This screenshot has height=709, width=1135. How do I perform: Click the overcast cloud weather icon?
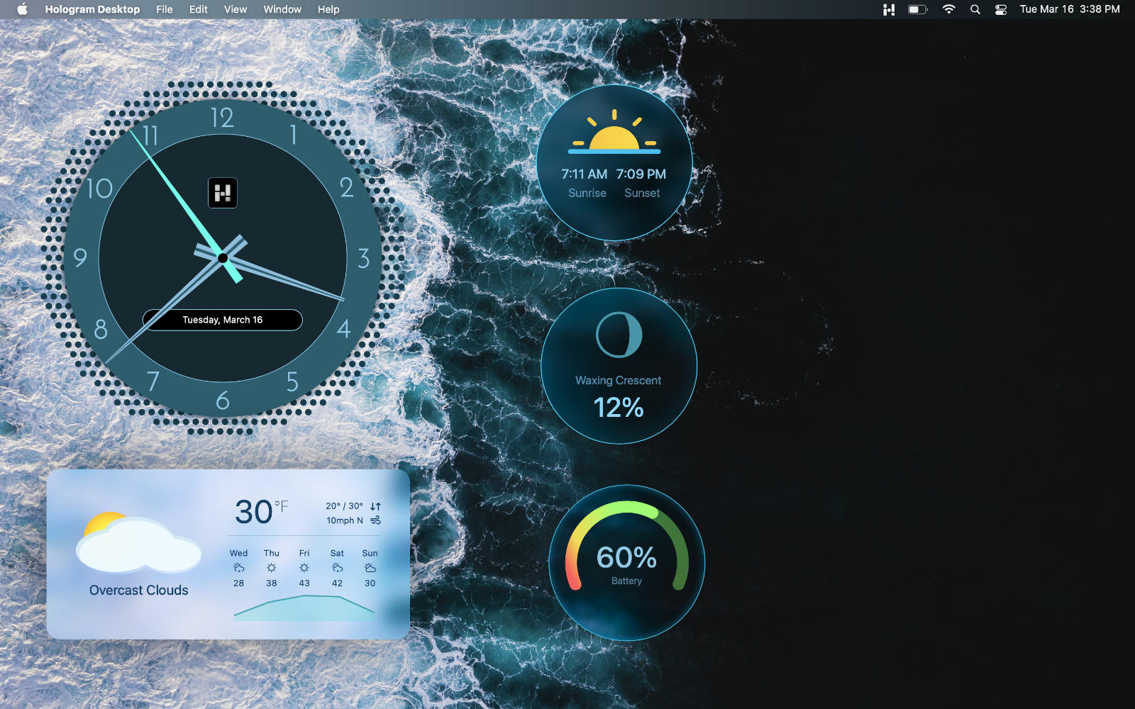click(138, 543)
